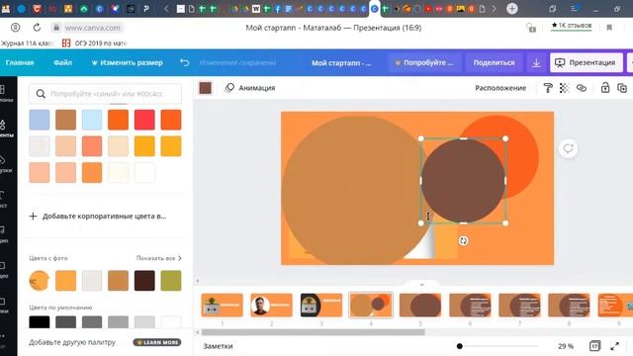Click the download icon in header
This screenshot has height=356, width=633.
(x=536, y=63)
